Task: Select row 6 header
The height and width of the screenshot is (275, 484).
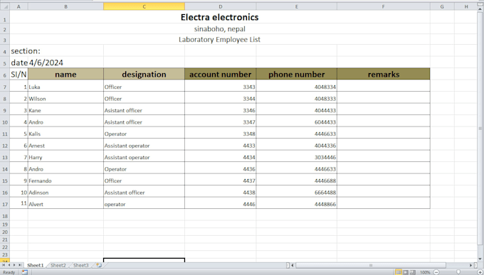Action: pos(5,75)
